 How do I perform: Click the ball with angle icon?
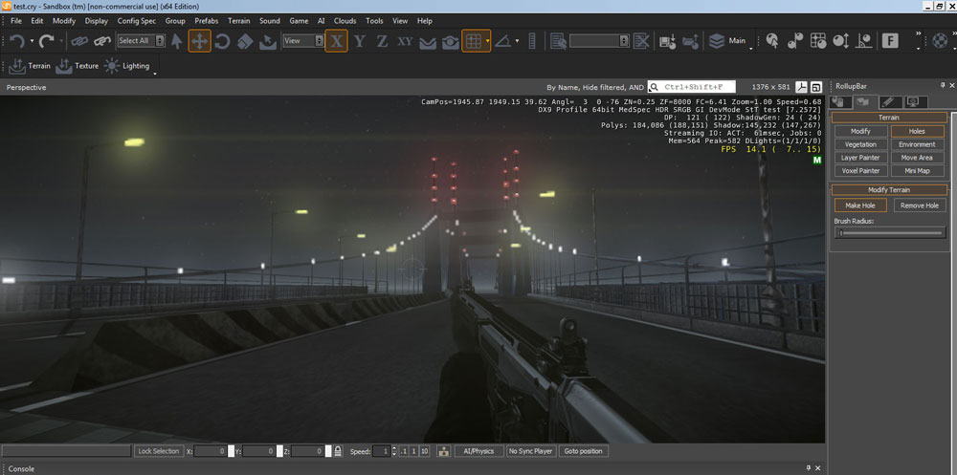tap(863, 41)
